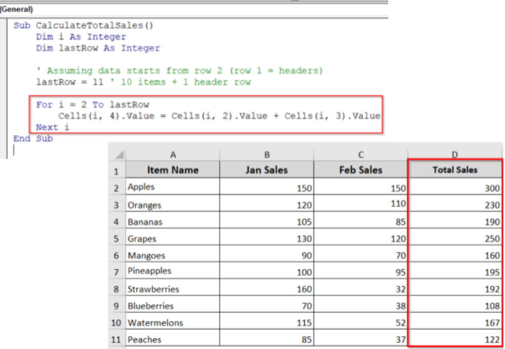Select column header D
Image resolution: width=505 pixels, height=349 pixels.
click(x=454, y=154)
